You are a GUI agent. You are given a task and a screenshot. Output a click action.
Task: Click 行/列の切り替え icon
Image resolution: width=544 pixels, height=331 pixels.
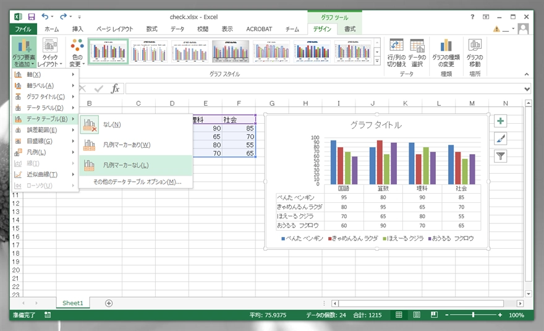click(x=396, y=53)
